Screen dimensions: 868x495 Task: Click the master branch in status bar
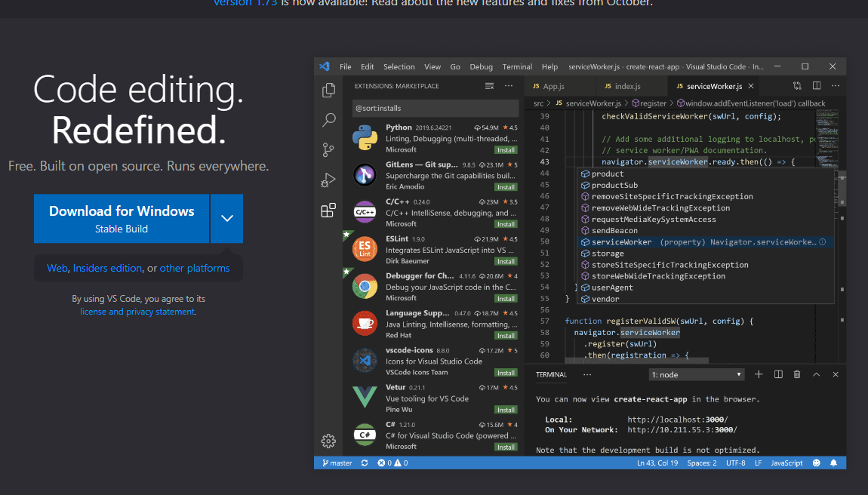[x=337, y=463]
